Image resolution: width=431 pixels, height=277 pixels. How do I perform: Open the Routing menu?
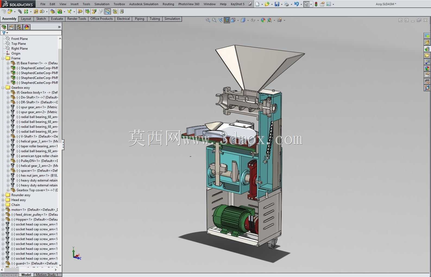point(168,4)
